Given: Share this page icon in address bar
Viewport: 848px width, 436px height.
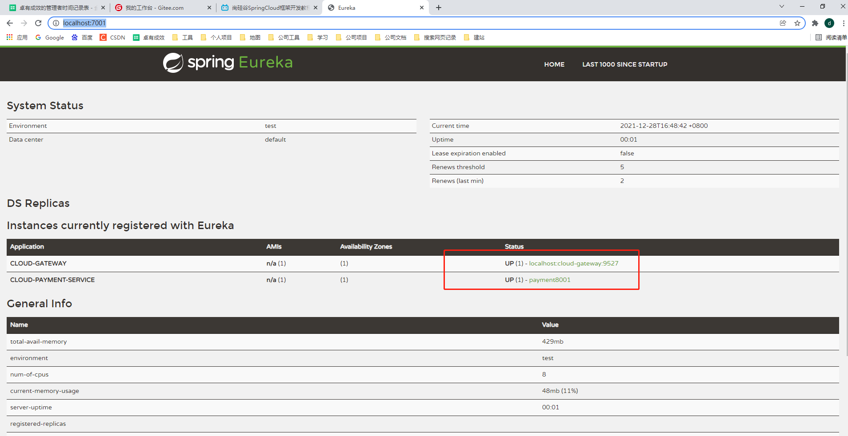Looking at the screenshot, I should pyautogui.click(x=783, y=23).
